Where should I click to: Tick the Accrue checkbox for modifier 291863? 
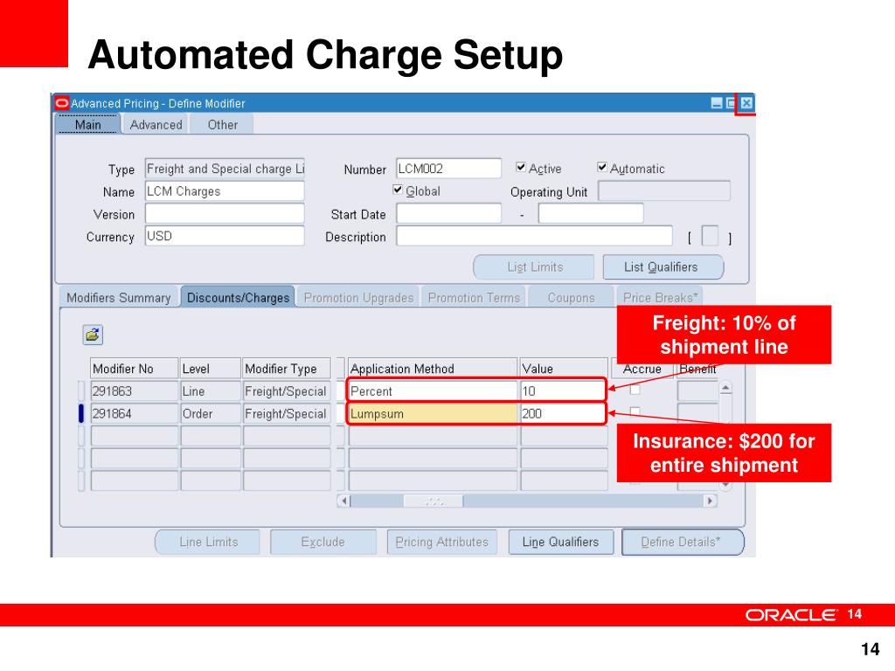point(635,390)
